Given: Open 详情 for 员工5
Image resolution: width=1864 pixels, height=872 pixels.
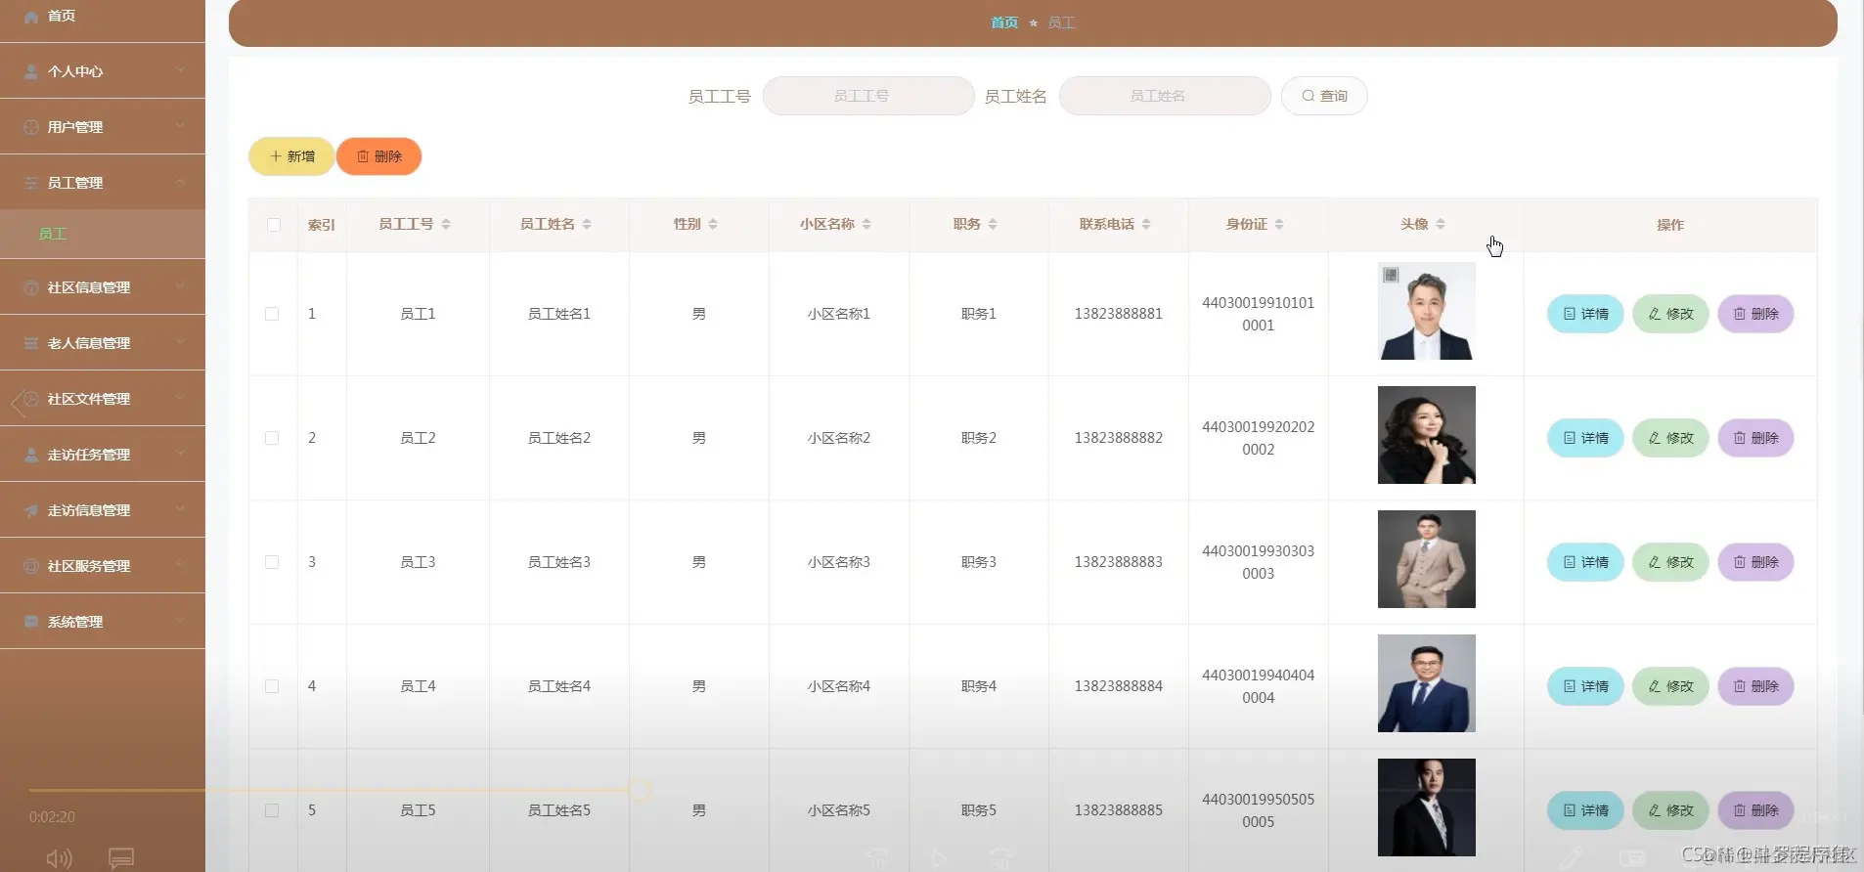Looking at the screenshot, I should pyautogui.click(x=1585, y=810).
